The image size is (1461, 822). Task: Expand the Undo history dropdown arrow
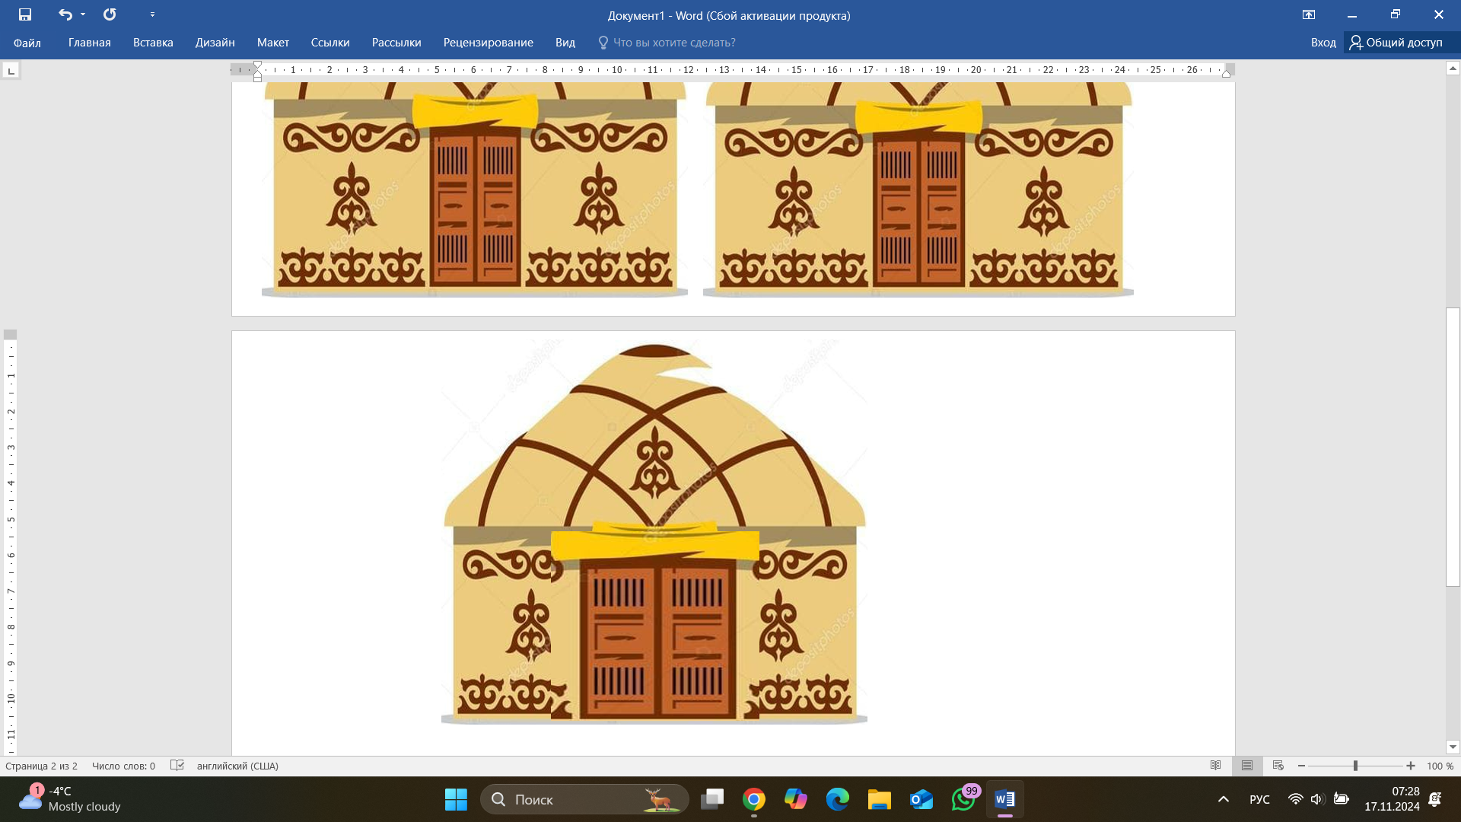click(83, 14)
